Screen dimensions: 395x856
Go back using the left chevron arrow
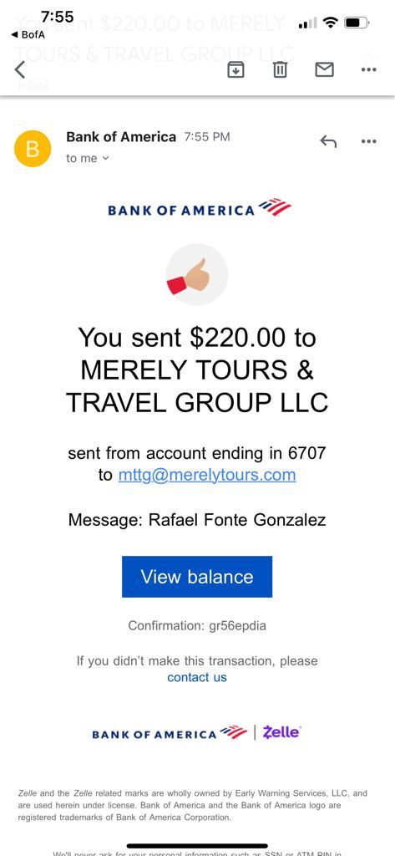(20, 70)
